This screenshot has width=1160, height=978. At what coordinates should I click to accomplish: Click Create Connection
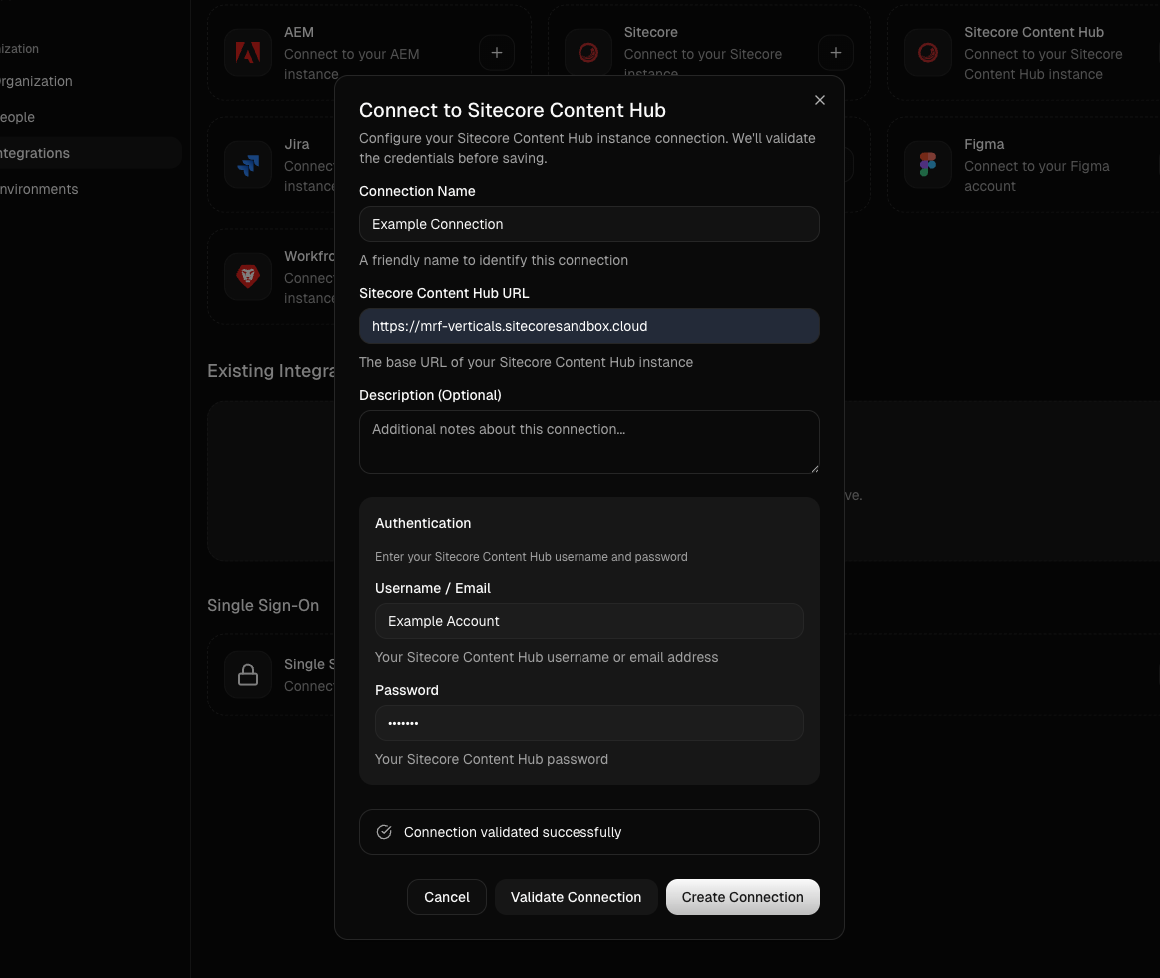[742, 897]
